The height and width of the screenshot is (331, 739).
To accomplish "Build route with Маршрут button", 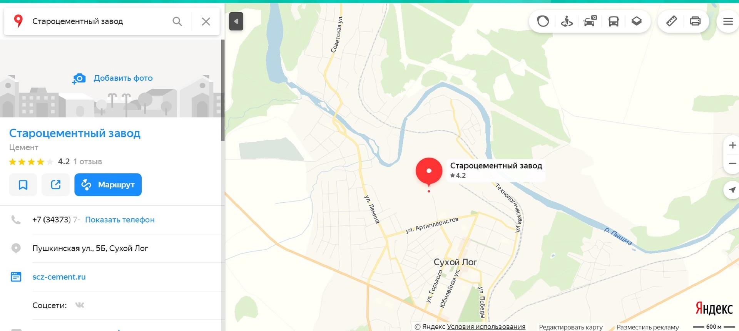I will (x=108, y=185).
